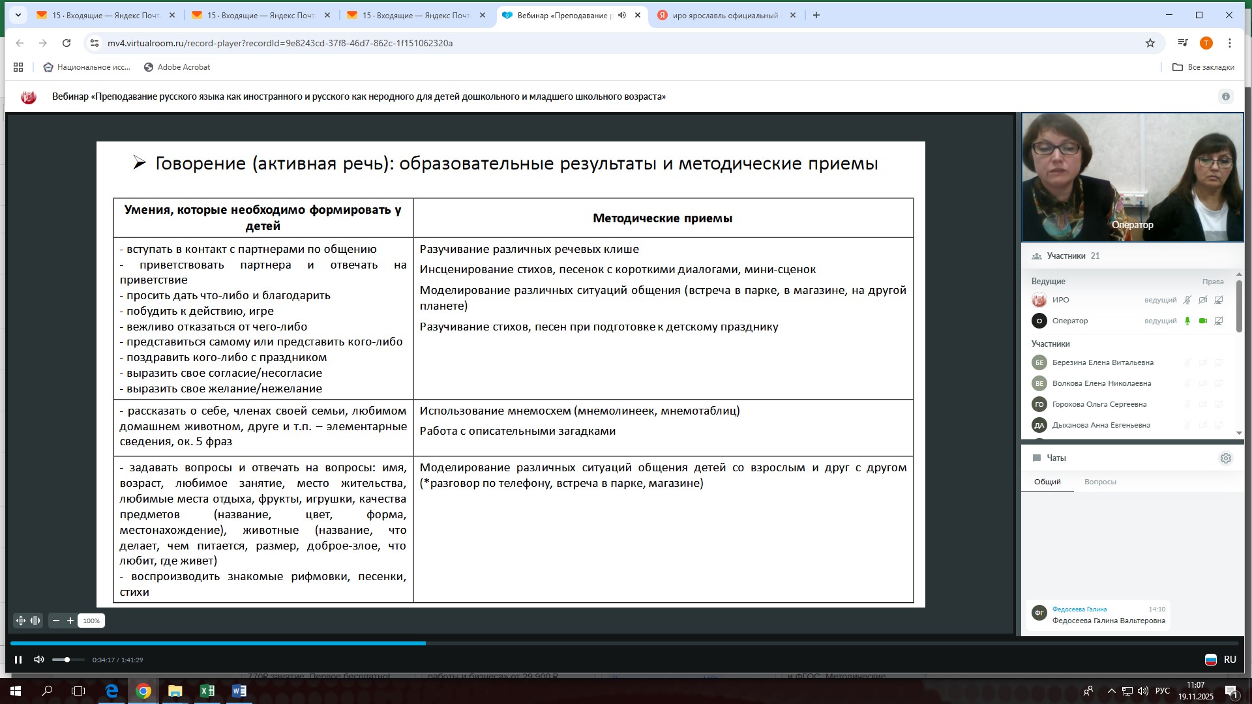Screen dimensions: 1252x704
Task: Open chat settings gear icon
Action: tap(1225, 458)
